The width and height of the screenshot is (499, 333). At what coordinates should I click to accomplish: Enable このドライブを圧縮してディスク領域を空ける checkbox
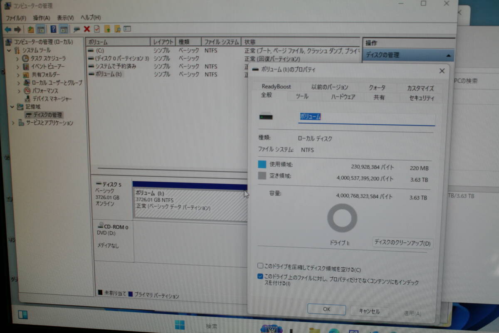pyautogui.click(x=260, y=266)
